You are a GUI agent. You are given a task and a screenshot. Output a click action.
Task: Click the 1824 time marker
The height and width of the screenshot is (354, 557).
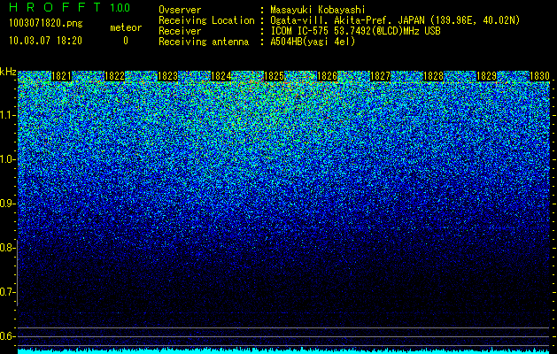pos(221,76)
